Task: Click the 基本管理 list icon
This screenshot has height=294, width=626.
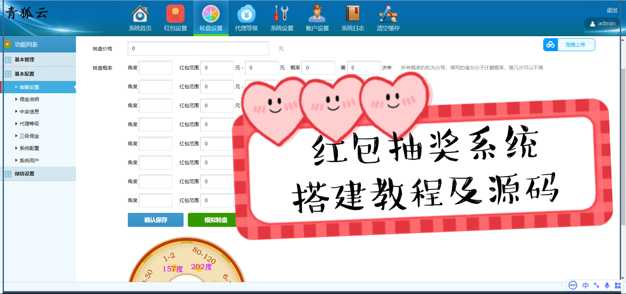Action: click(8, 60)
